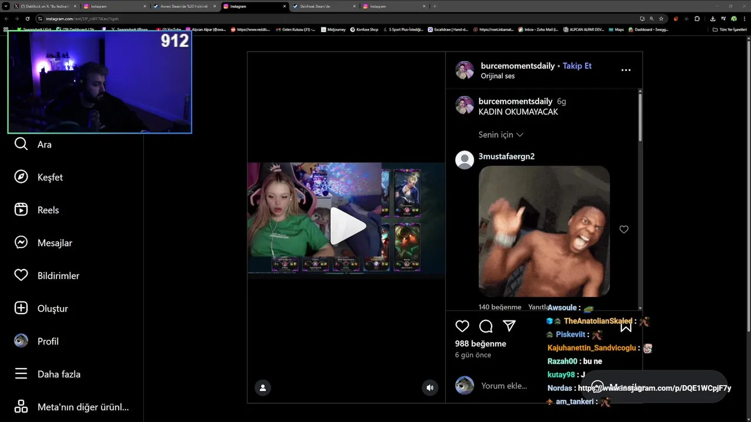Open ALPCAN ALPAR DEV bookmark
Screen dimensions: 751x422
583,29
